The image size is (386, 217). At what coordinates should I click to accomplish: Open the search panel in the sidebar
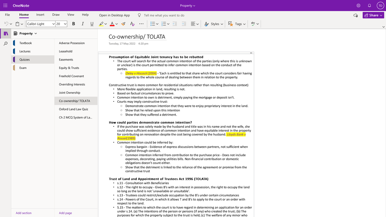point(5,43)
